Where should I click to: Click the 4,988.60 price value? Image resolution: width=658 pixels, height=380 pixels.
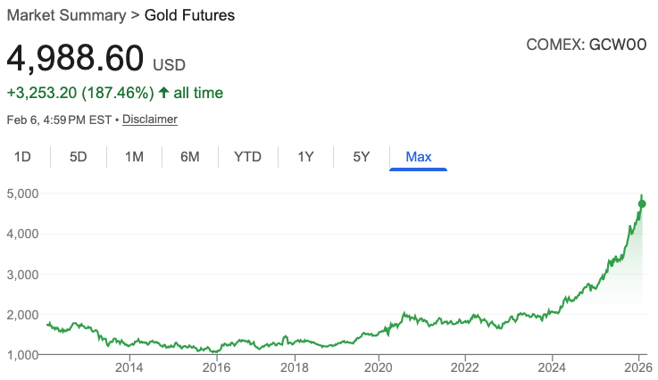point(75,59)
